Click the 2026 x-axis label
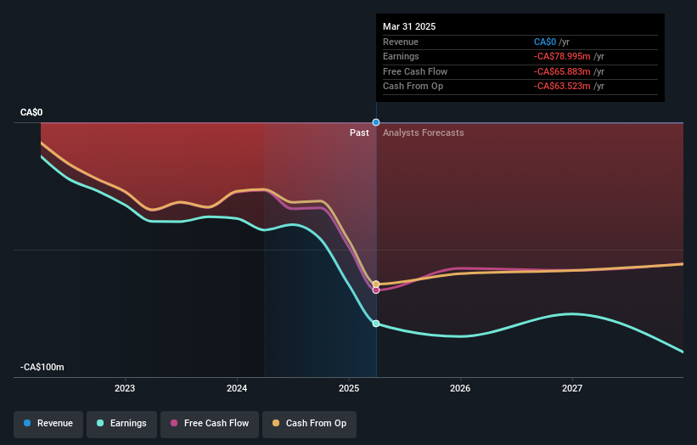Image resolution: width=697 pixels, height=445 pixels. tap(460, 389)
